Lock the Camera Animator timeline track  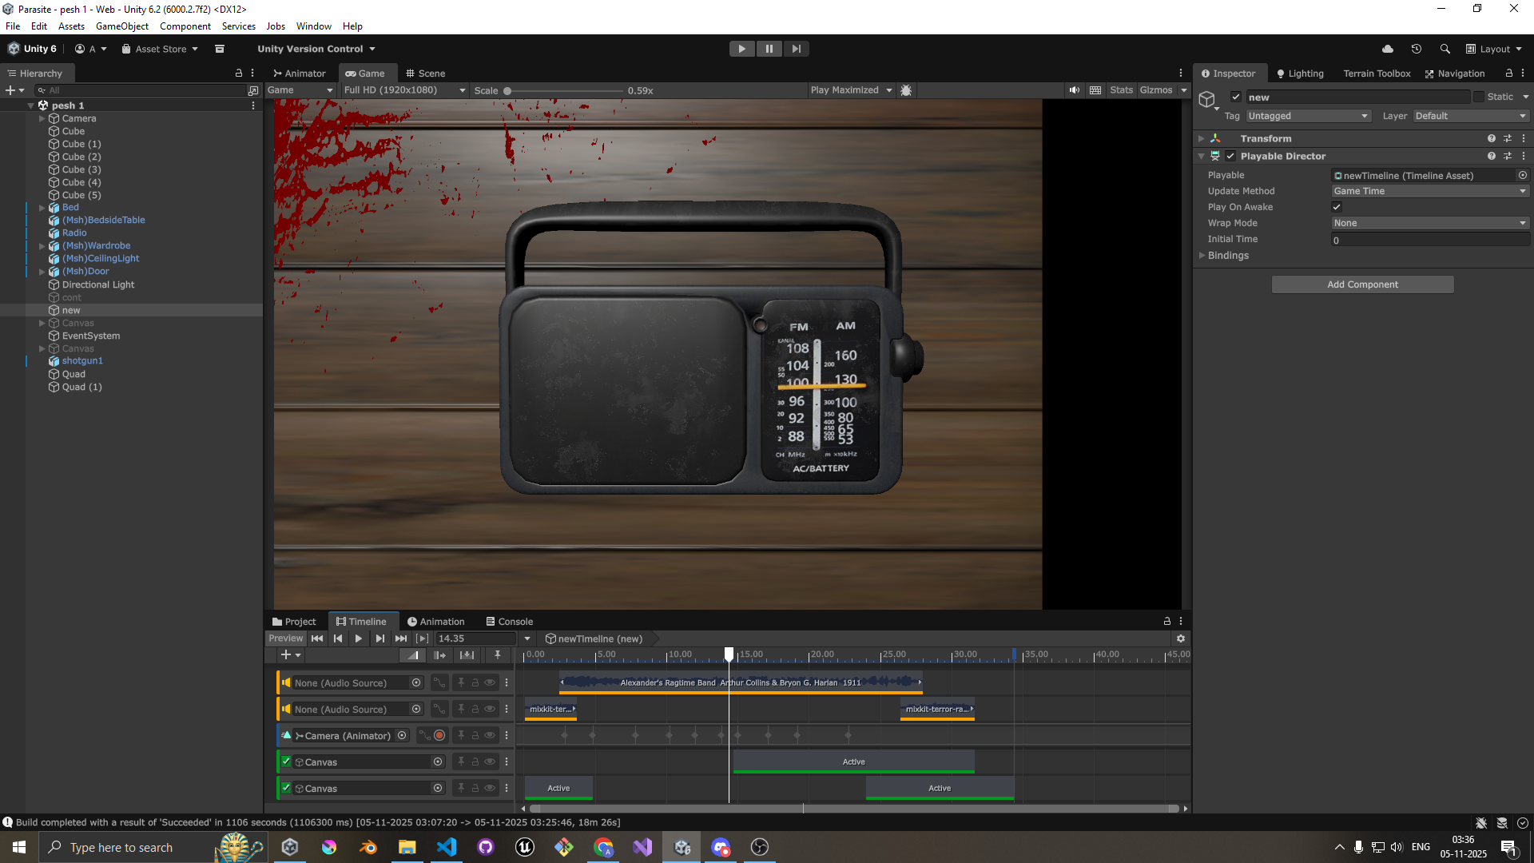click(475, 735)
